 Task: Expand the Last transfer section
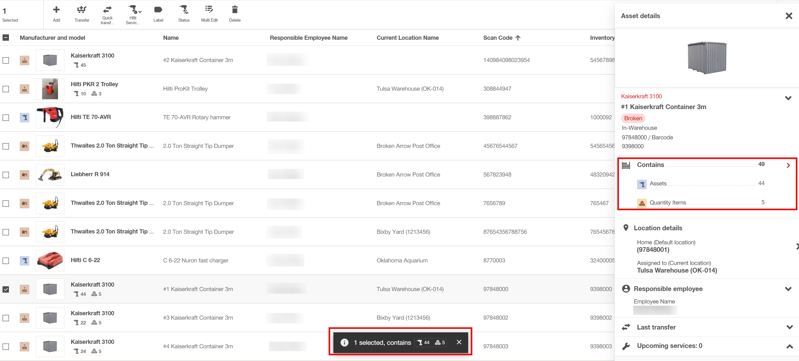[x=789, y=327]
